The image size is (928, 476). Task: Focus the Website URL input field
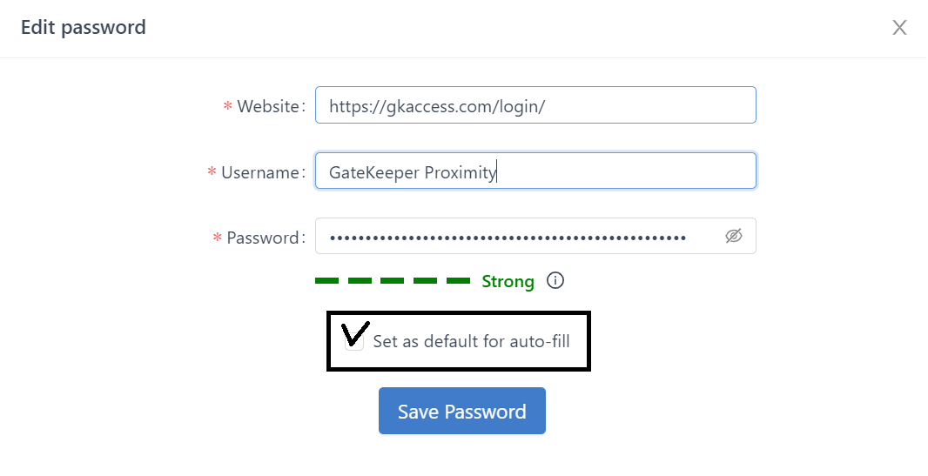(x=535, y=105)
